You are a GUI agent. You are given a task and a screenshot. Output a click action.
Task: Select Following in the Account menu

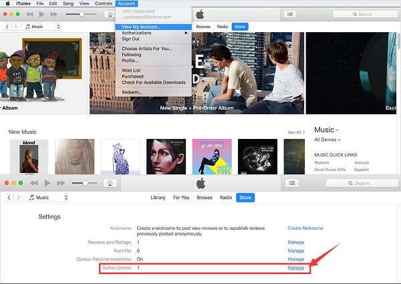(154, 54)
